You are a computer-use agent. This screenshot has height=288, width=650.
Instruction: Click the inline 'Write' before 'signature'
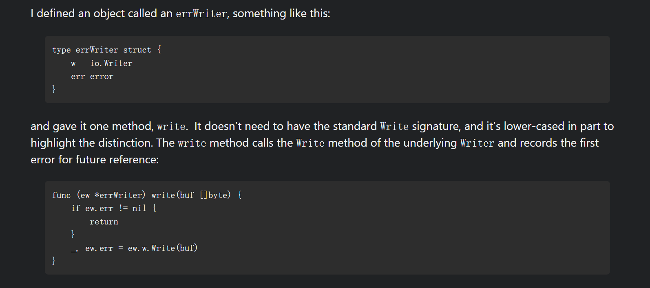[x=394, y=127]
